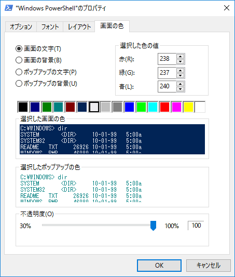
Task: Select the bright blue swatch
Action: 129,107
